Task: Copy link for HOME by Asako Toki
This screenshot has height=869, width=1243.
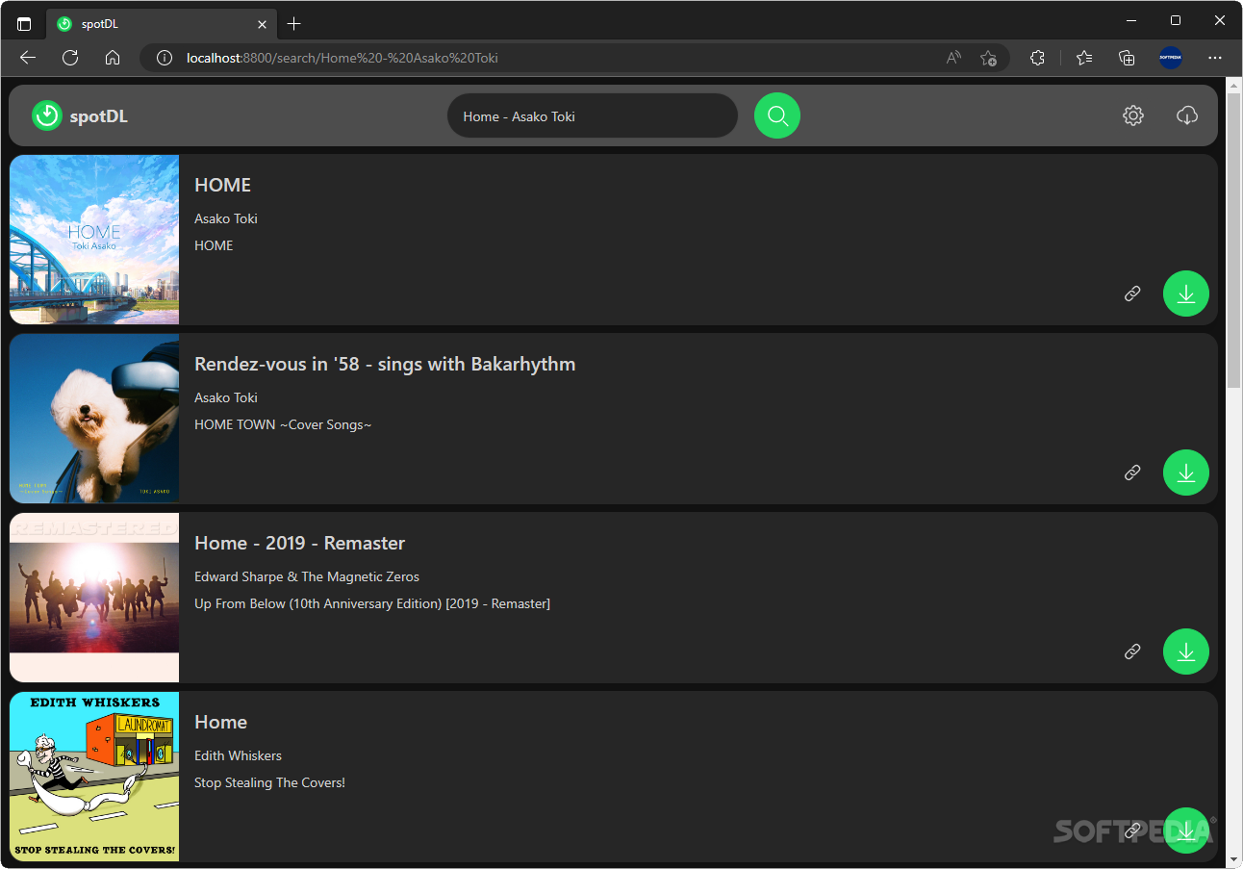Action: coord(1132,294)
